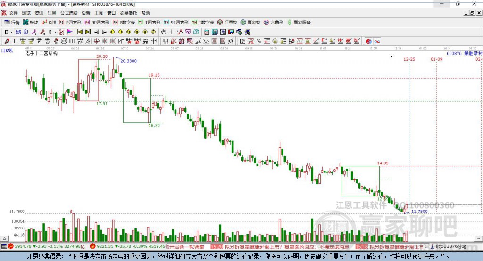Restore the inner chart window (MDI restore)
The width and height of the screenshot is (483, 261).
tap(472, 13)
